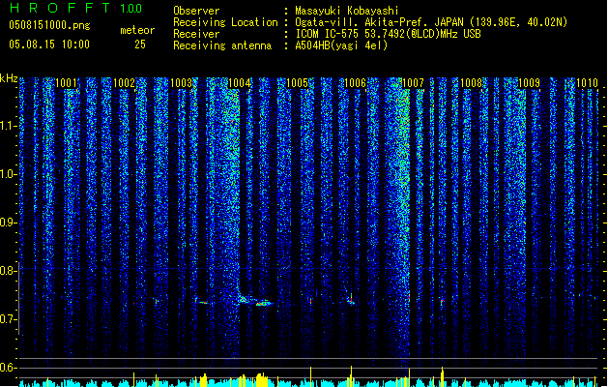Viewport: 608px width, 387px height.
Task: Click the 0.6 kHz axis tick
Action: (9, 368)
